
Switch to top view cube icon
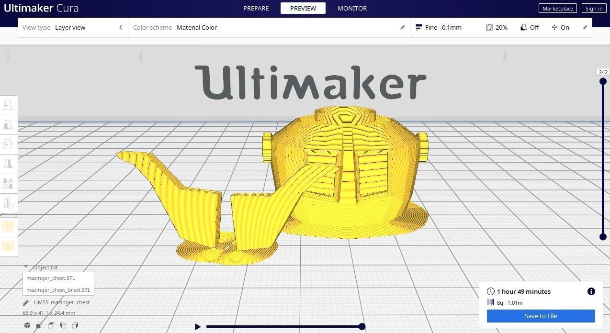(x=51, y=325)
